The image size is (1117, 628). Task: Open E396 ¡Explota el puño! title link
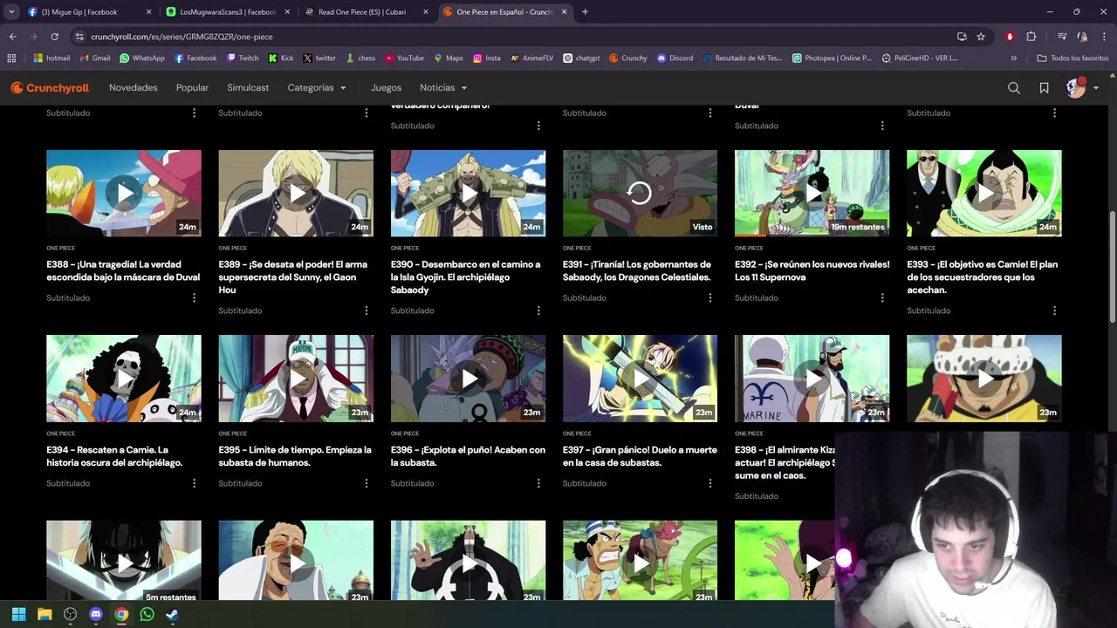468,456
